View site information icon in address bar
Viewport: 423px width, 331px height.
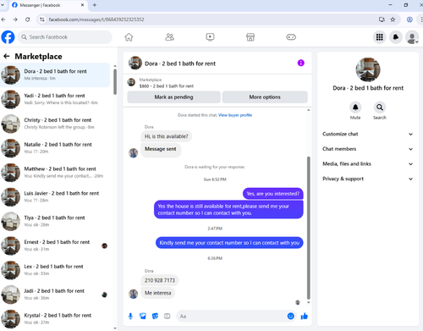(x=42, y=19)
